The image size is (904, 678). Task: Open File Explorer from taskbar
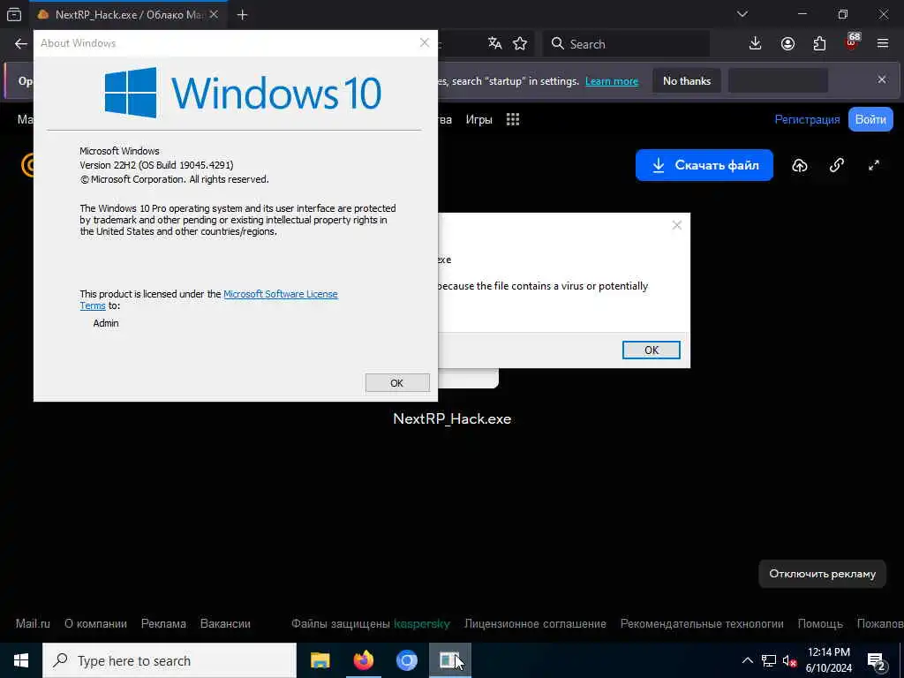coord(320,660)
